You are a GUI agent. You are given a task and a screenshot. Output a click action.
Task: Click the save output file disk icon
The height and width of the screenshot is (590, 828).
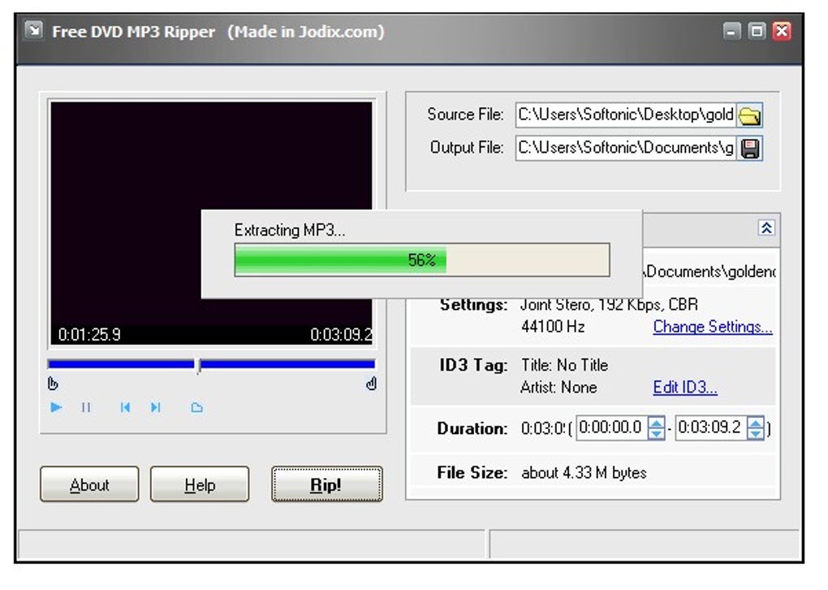pos(749,149)
